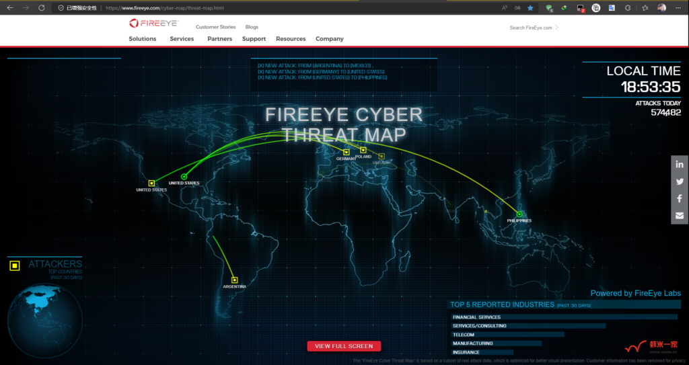Viewport: 689px width, 365px height.
Task: Open browser settings ellipsis menu
Action: (x=678, y=7)
